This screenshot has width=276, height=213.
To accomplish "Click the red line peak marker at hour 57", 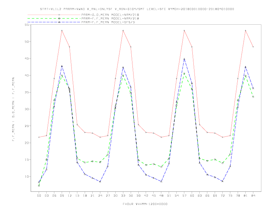I will pos(184,31).
